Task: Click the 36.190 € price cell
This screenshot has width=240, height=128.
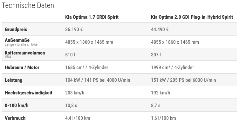Action: pos(74,29)
